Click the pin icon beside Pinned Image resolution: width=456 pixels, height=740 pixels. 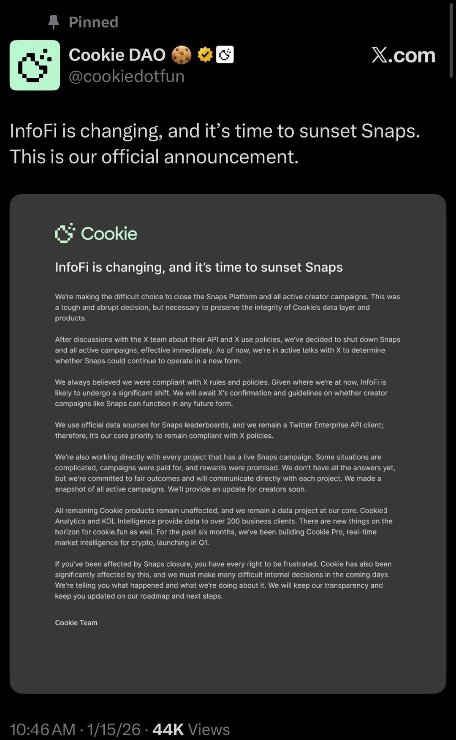[x=54, y=22]
